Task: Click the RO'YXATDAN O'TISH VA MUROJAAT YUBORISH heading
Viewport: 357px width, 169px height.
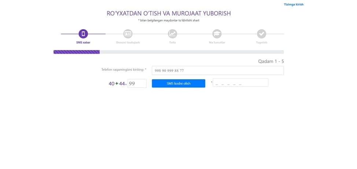Action: point(169,14)
